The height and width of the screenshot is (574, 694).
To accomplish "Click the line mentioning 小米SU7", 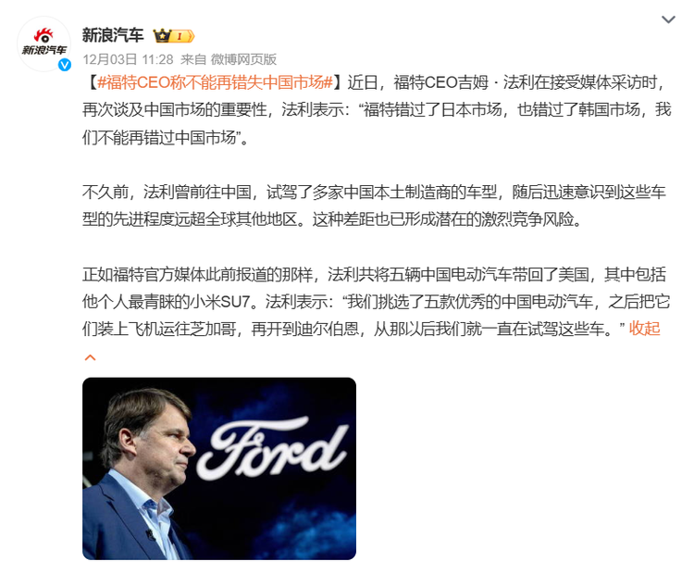I will coord(377,302).
